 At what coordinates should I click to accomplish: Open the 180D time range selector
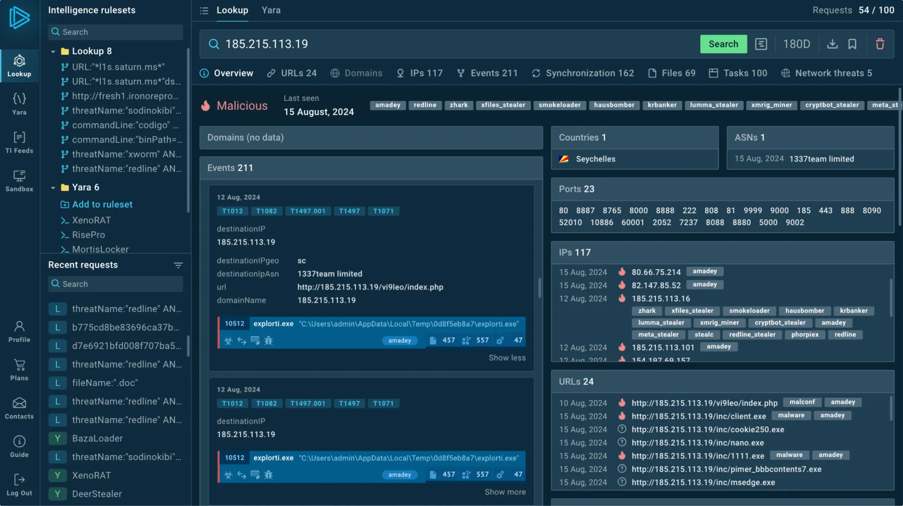pyautogui.click(x=797, y=44)
